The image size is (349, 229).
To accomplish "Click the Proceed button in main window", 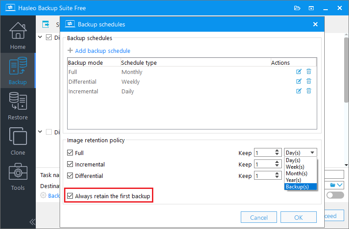I will click(x=334, y=216).
